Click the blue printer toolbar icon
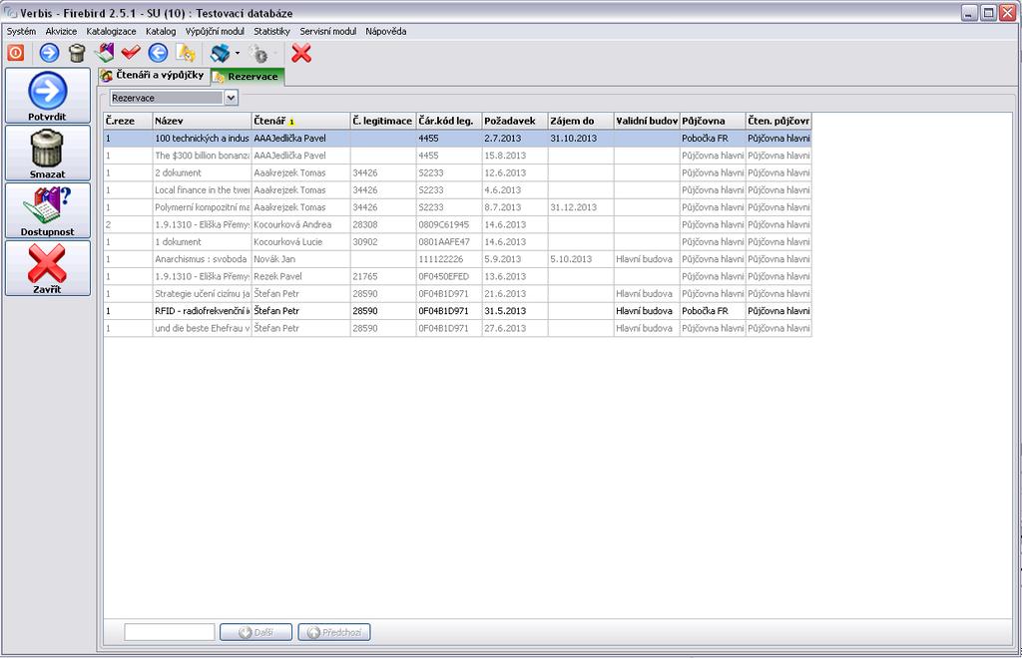1022x658 pixels. pyautogui.click(x=221, y=53)
